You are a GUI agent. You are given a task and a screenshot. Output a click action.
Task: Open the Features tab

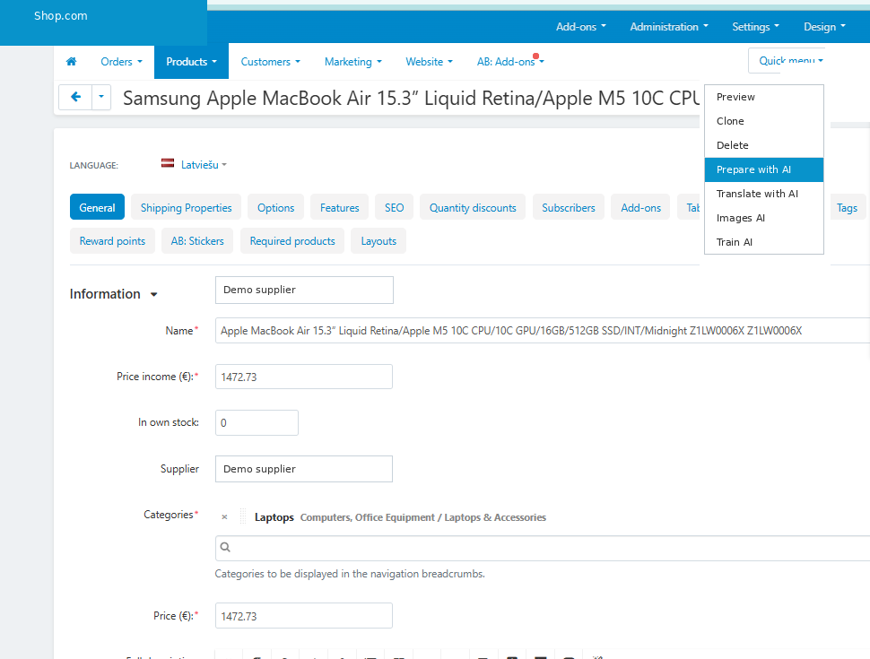pos(340,207)
